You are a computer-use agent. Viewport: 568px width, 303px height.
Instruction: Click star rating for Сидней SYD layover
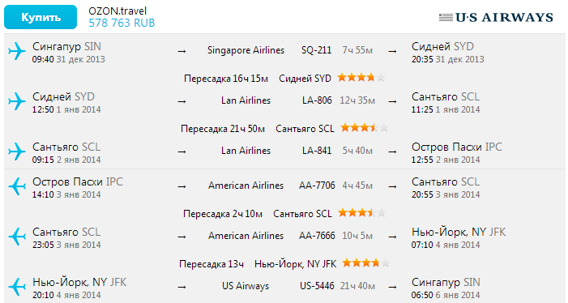pos(361,78)
